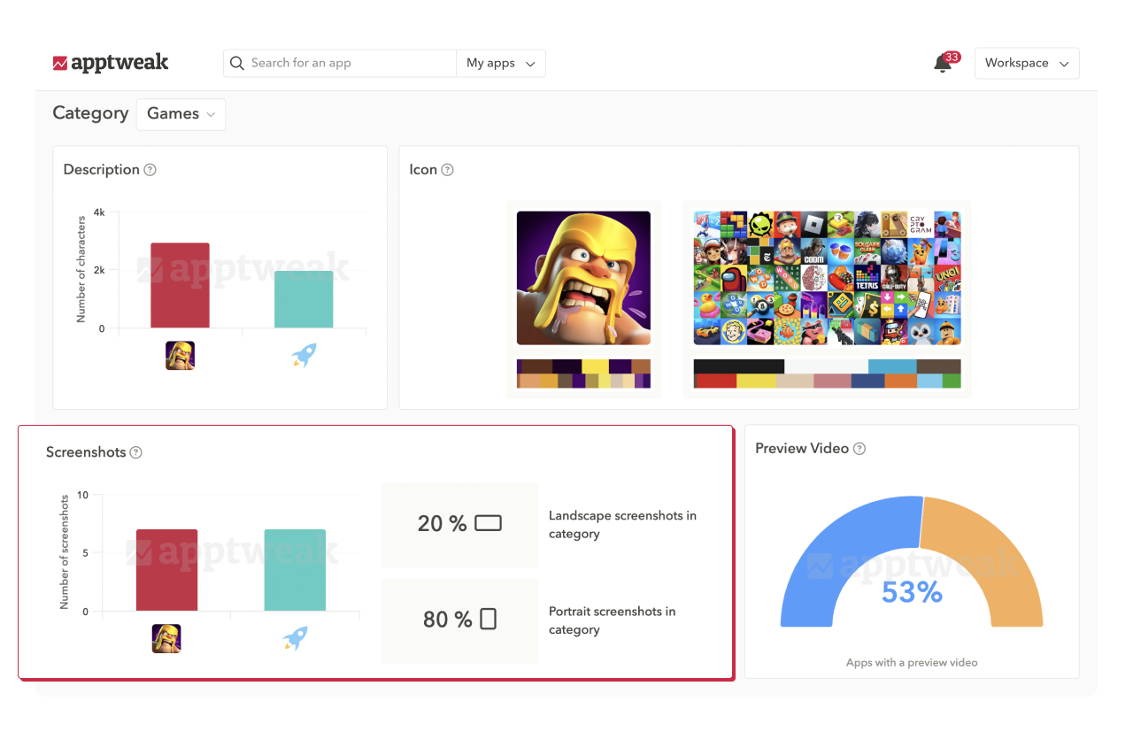Select Clash of Clans icon under Description chart
Image resolution: width=1133 pixels, height=732 pixels.
point(180,356)
